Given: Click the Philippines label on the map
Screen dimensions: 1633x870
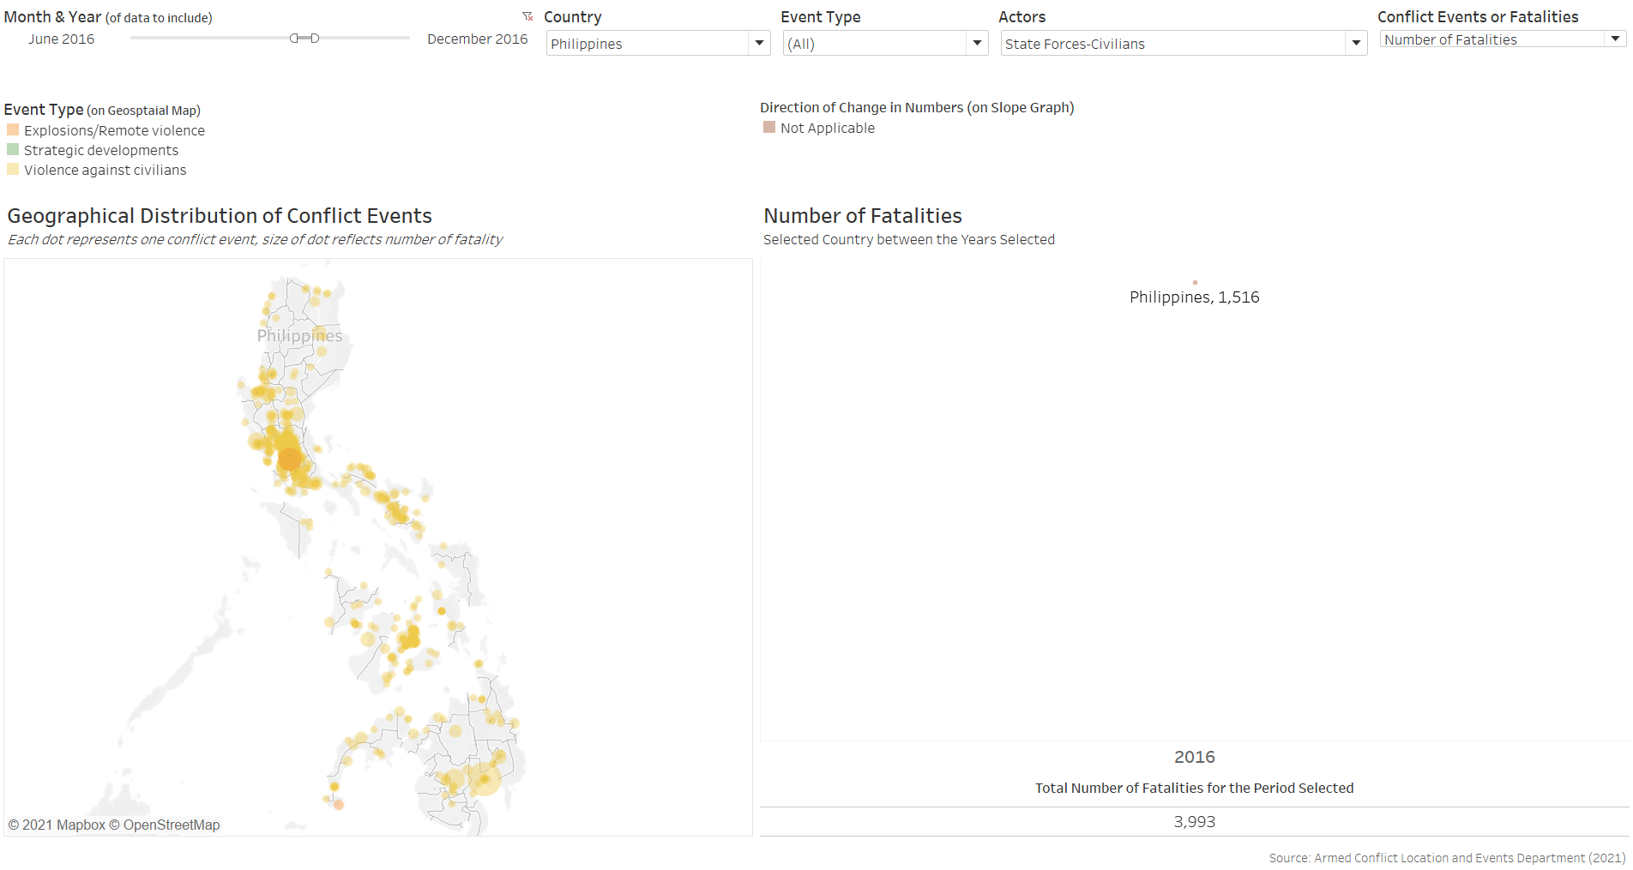Looking at the screenshot, I should (299, 335).
